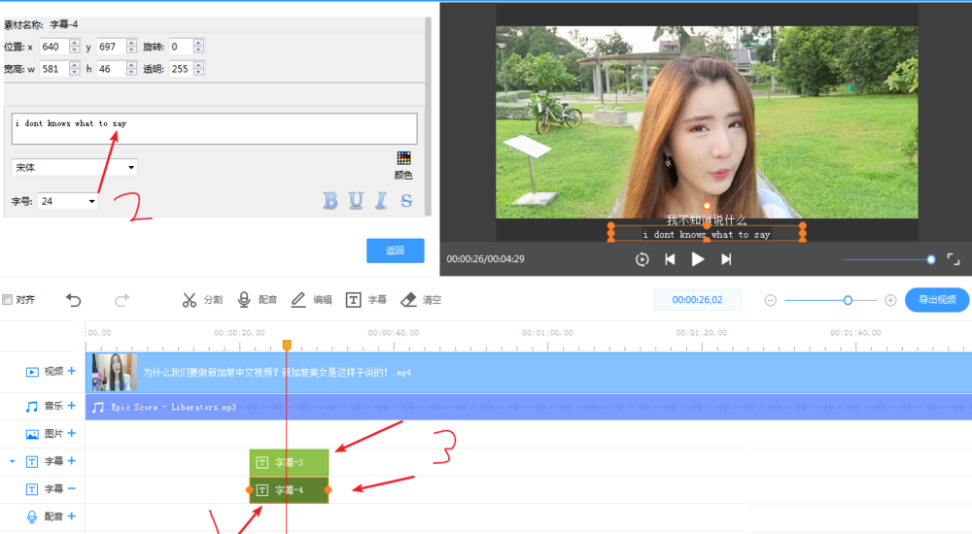Toggle bold text style B
972x534 pixels.
tap(330, 201)
